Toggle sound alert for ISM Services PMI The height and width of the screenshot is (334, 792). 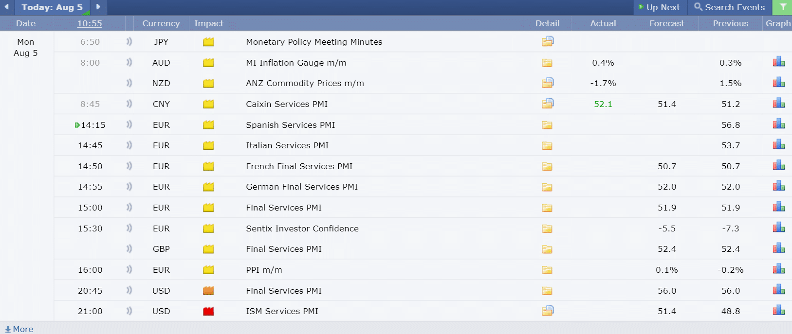129,311
